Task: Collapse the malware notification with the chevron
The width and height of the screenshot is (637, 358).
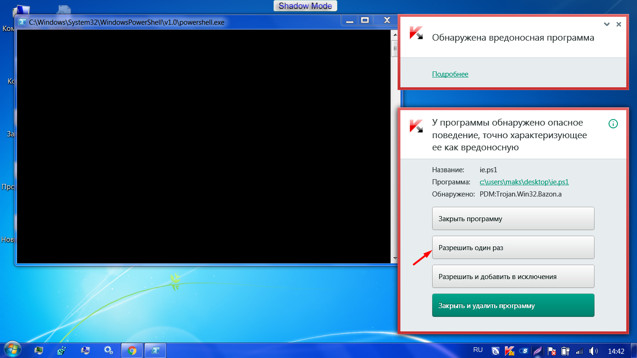Action: 607,24
